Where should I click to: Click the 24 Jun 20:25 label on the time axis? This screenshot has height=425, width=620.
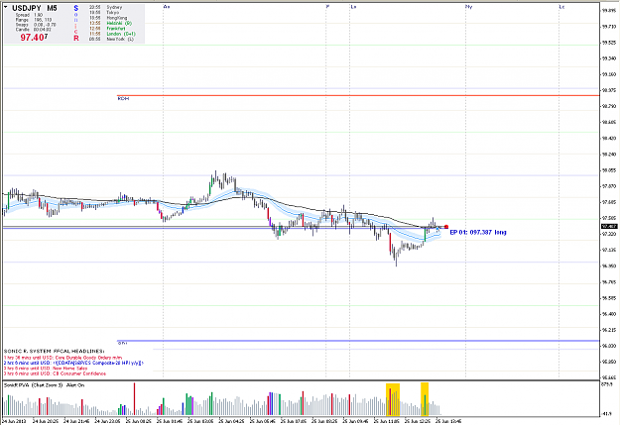pyautogui.click(x=46, y=421)
